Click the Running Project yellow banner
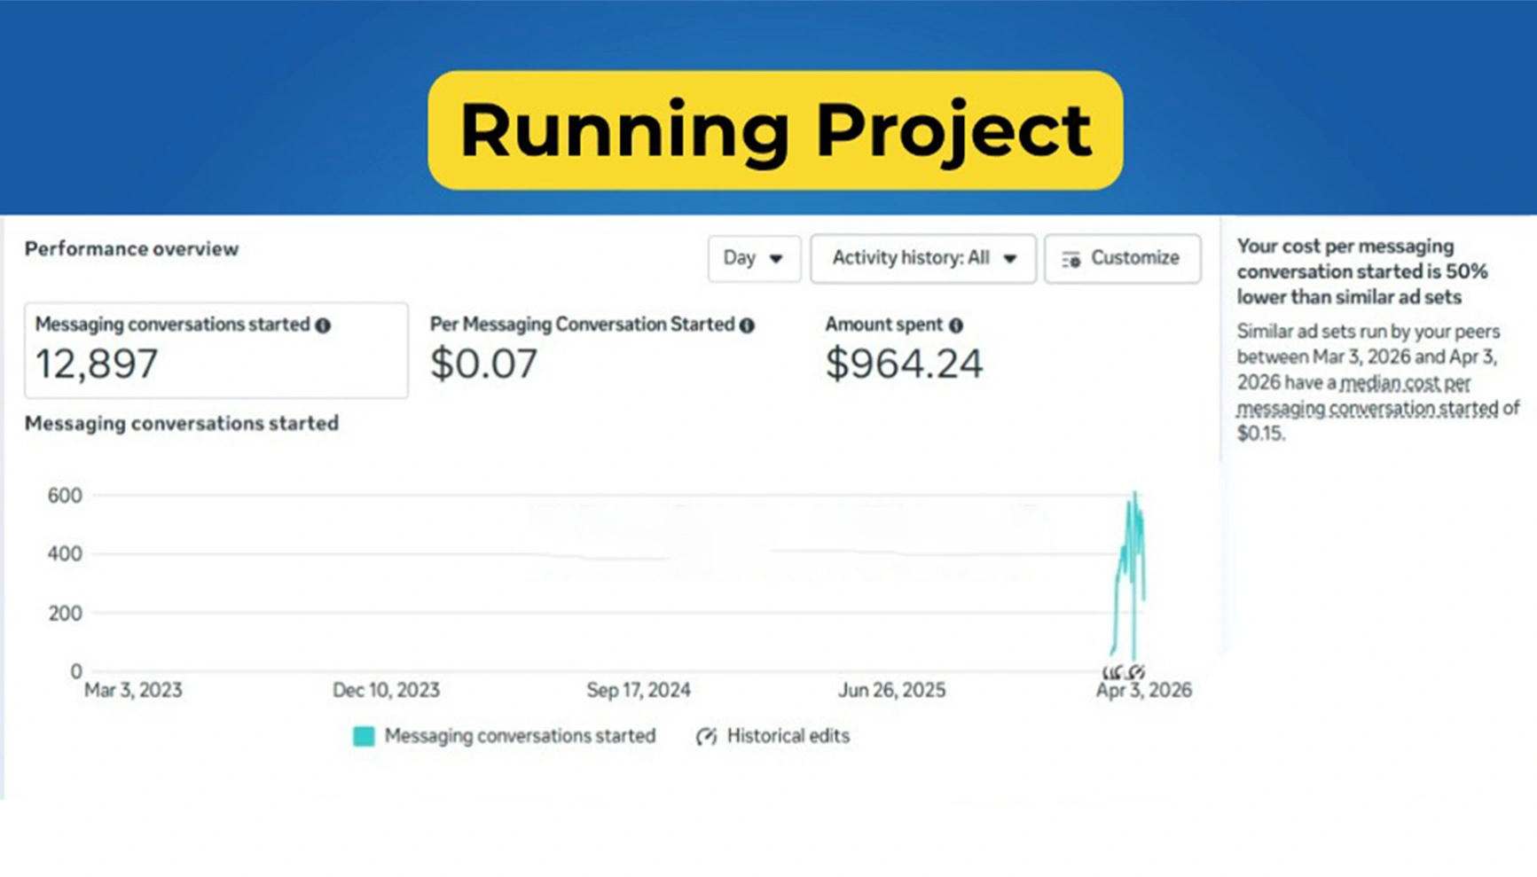This screenshot has width=1537, height=877. (775, 130)
